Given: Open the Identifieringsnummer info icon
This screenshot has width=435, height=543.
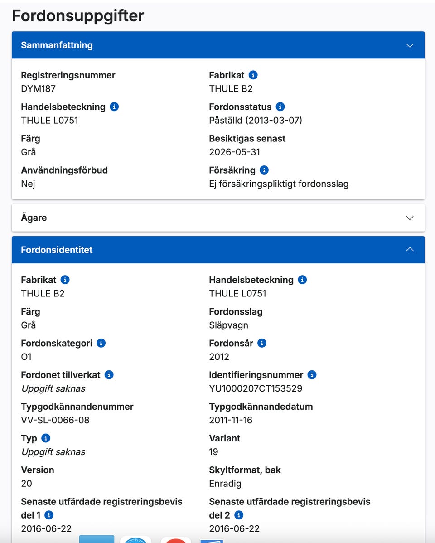Looking at the screenshot, I should [312, 375].
